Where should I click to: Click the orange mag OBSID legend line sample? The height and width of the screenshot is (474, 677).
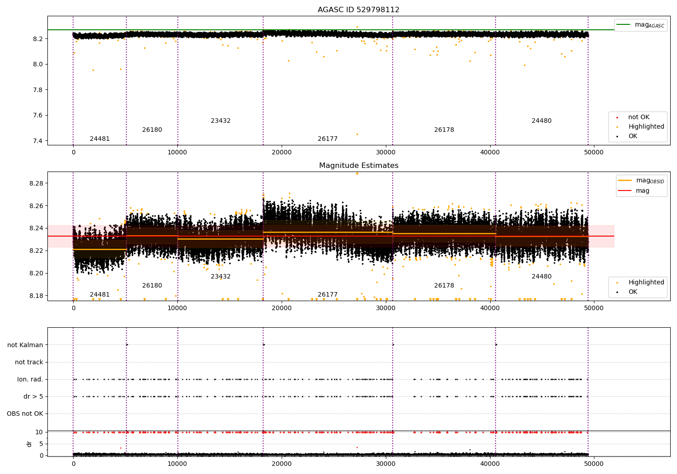(625, 181)
